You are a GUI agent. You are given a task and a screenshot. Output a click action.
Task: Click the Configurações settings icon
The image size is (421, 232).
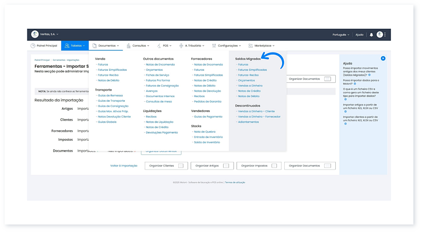[x=214, y=46]
